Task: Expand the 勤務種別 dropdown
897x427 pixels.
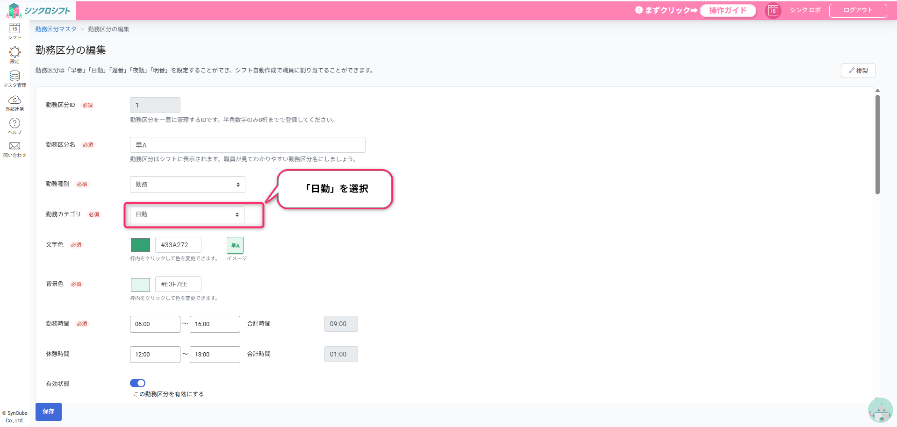Action: [x=187, y=185]
